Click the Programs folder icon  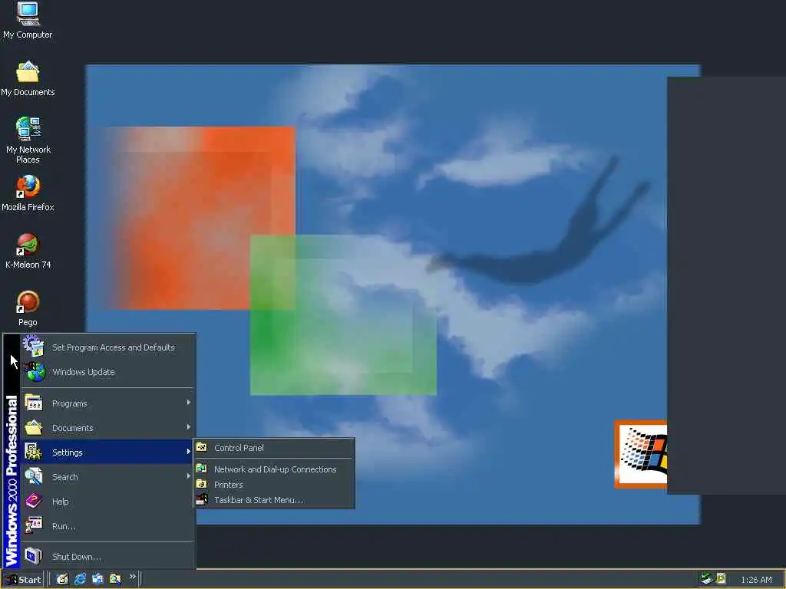34,403
